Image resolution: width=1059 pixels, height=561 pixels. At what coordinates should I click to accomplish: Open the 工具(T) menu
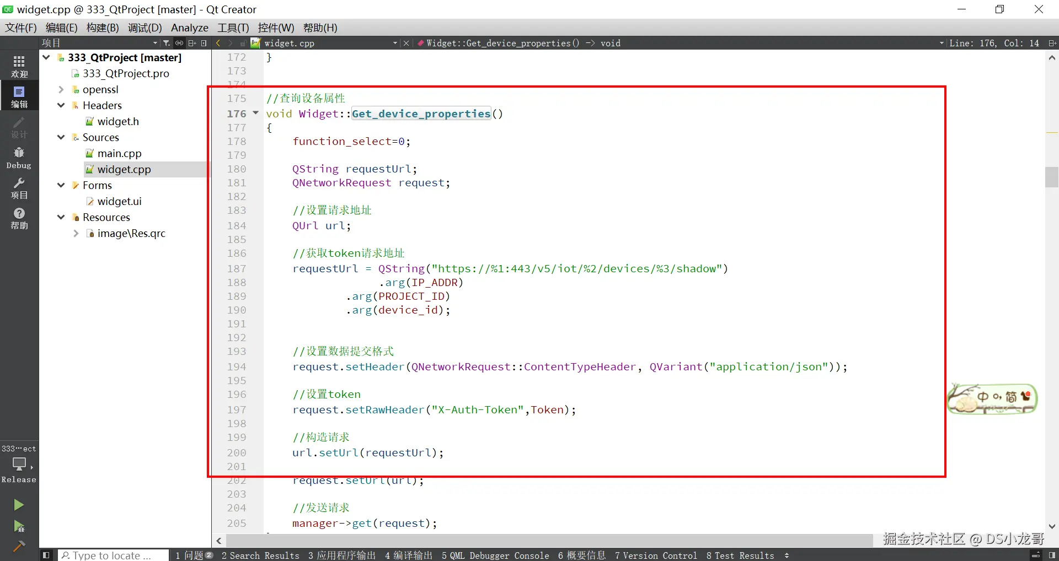(x=233, y=28)
